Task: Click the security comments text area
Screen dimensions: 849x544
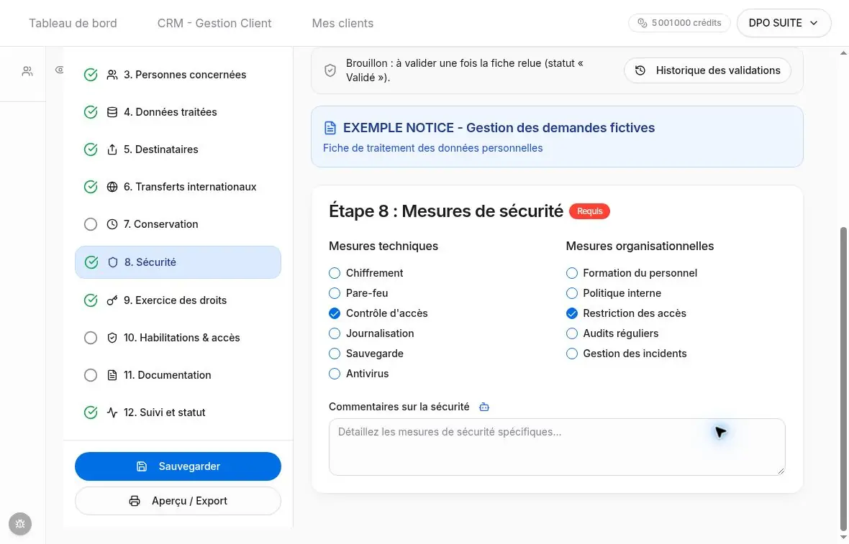Action: (557, 447)
